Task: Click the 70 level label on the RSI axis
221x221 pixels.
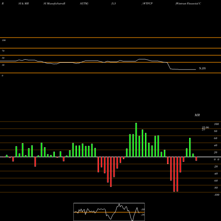Action: [3, 51]
